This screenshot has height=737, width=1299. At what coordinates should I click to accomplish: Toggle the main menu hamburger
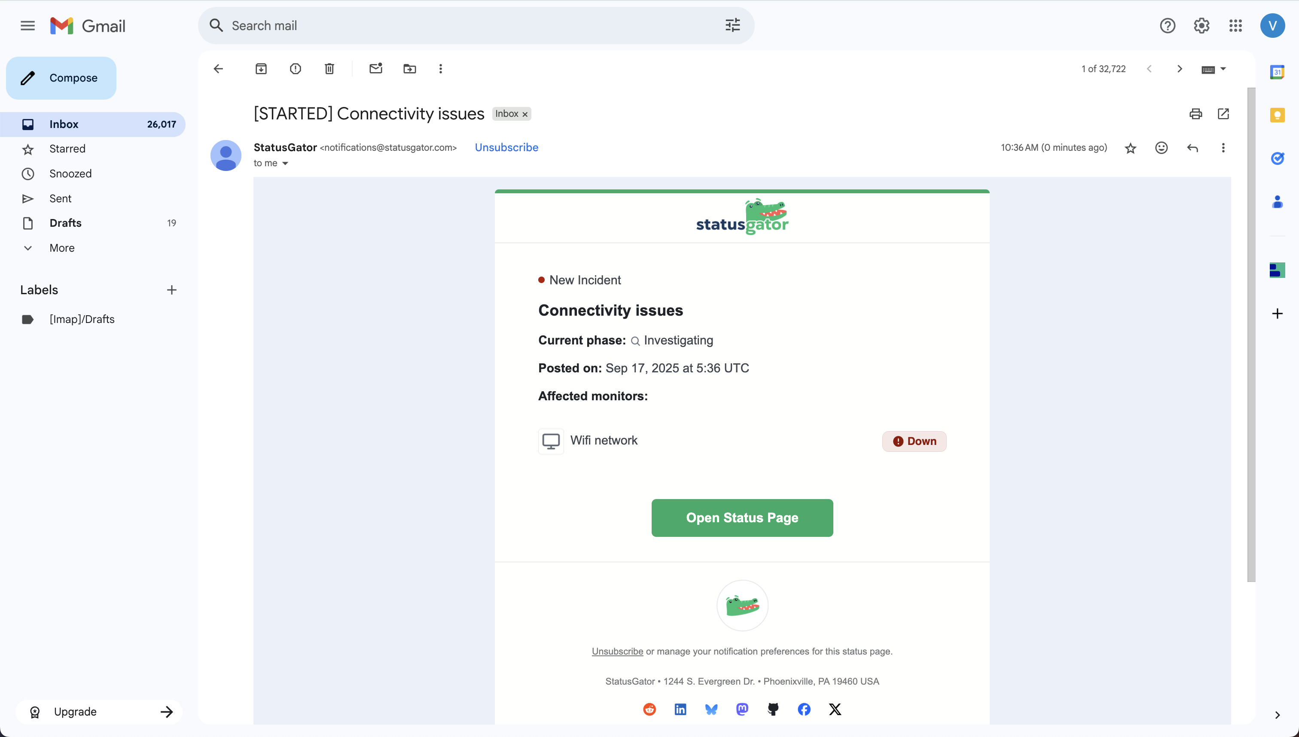pyautogui.click(x=28, y=26)
